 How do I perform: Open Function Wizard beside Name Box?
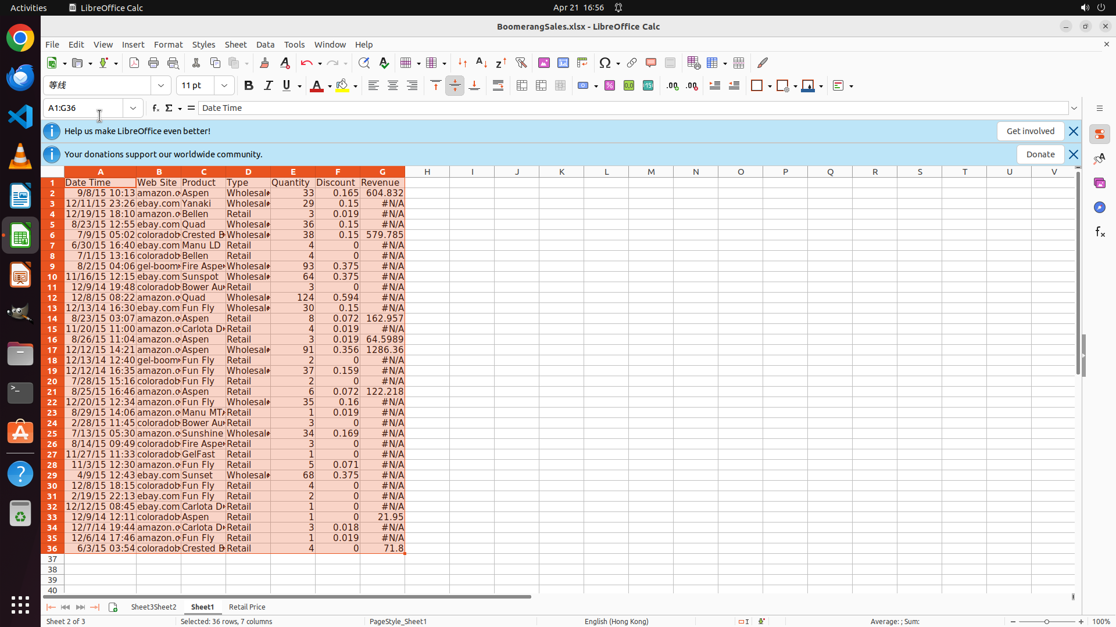[x=155, y=108]
